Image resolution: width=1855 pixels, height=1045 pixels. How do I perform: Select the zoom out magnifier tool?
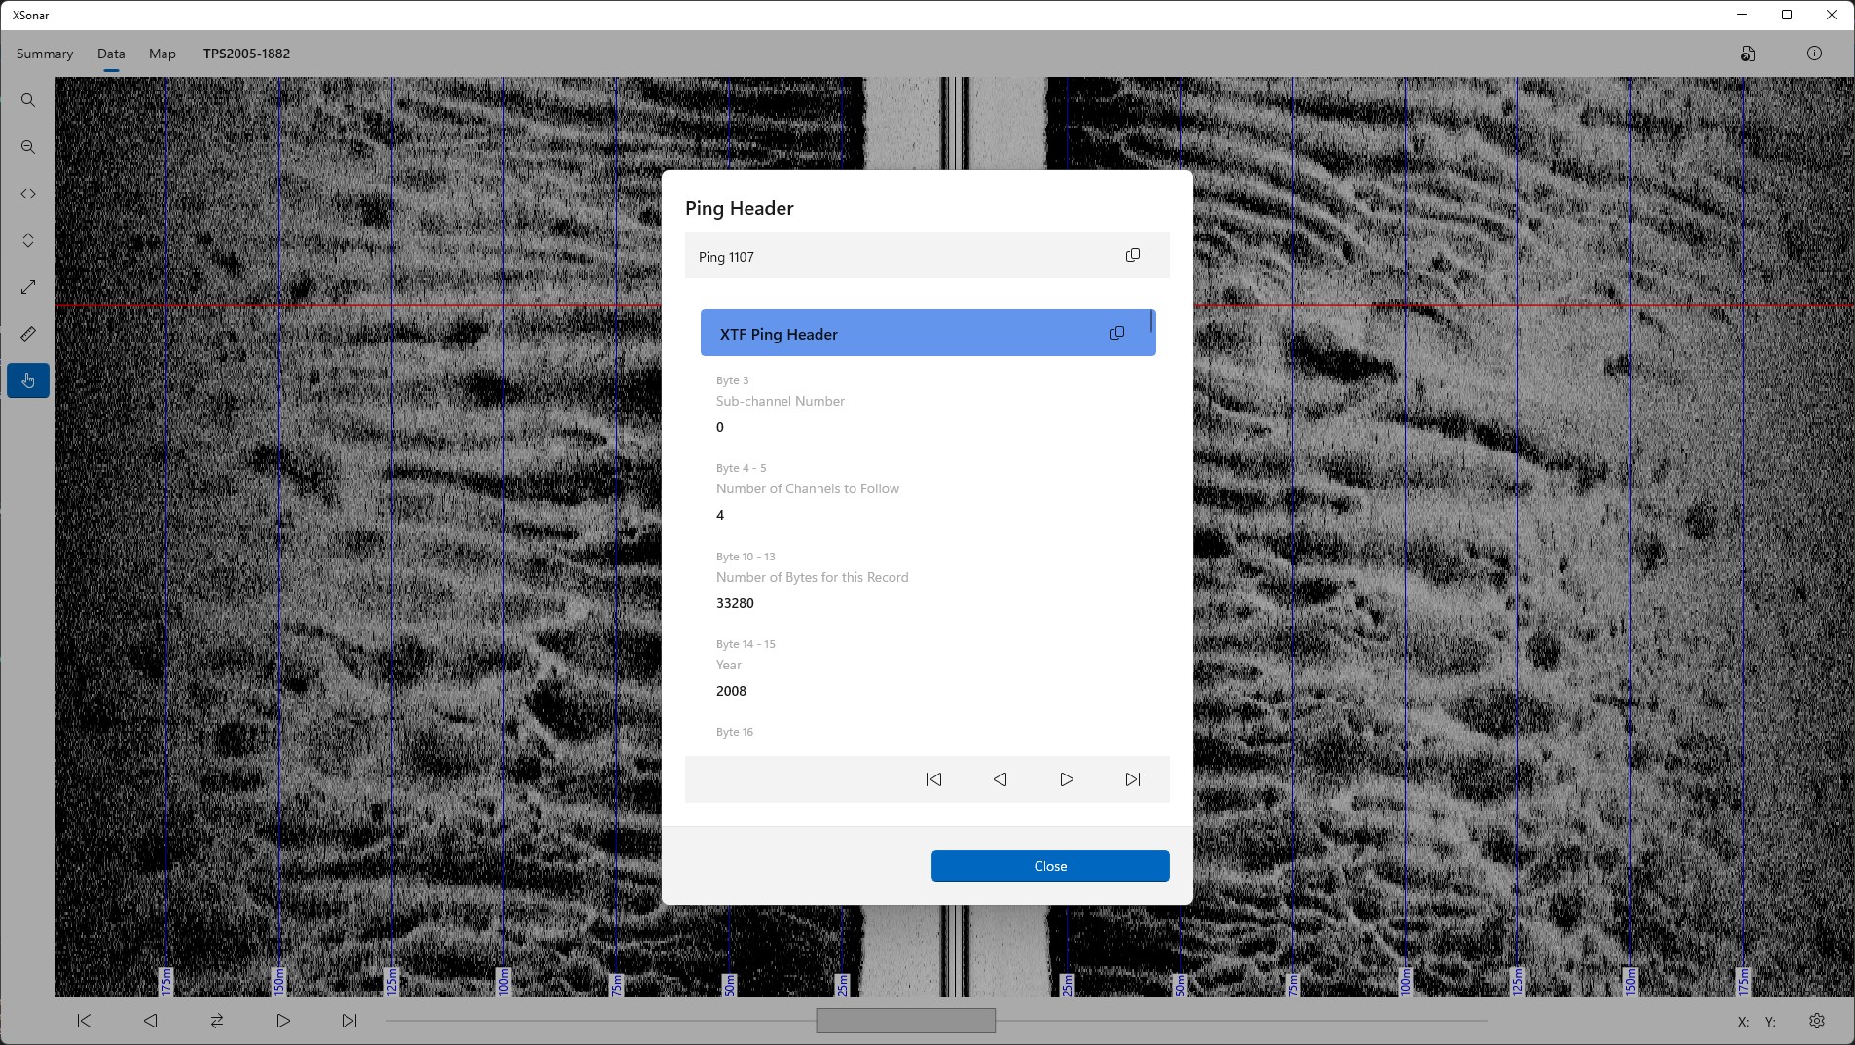28,147
